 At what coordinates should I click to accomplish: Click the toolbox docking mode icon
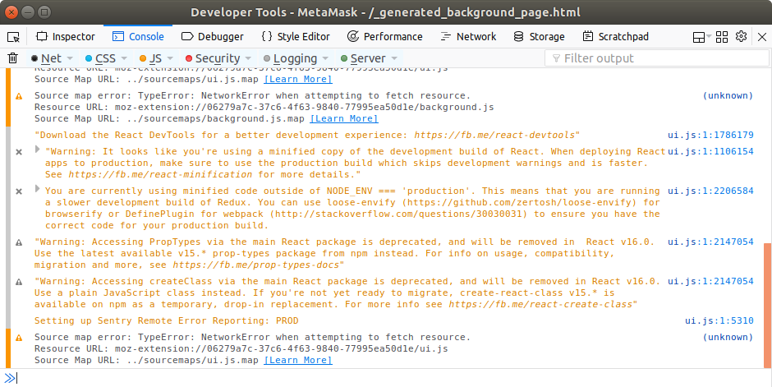coord(699,37)
